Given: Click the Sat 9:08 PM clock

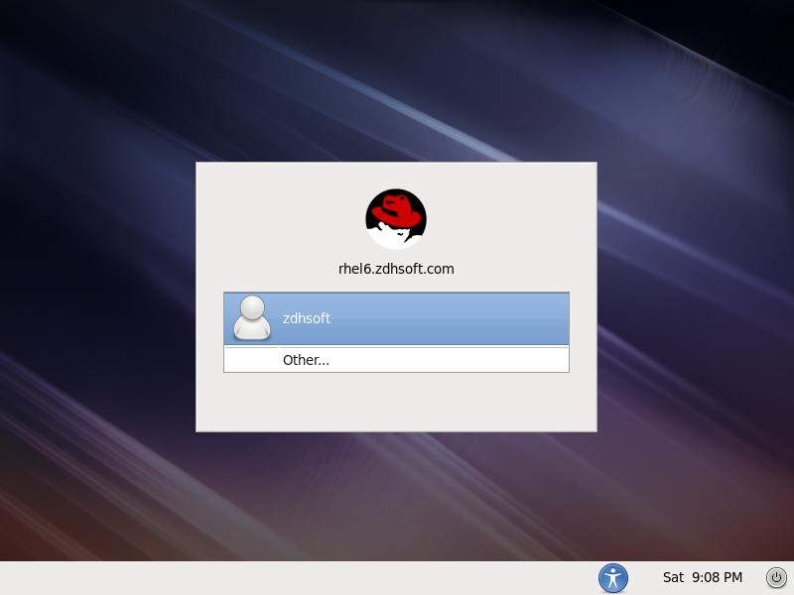Looking at the screenshot, I should (703, 577).
